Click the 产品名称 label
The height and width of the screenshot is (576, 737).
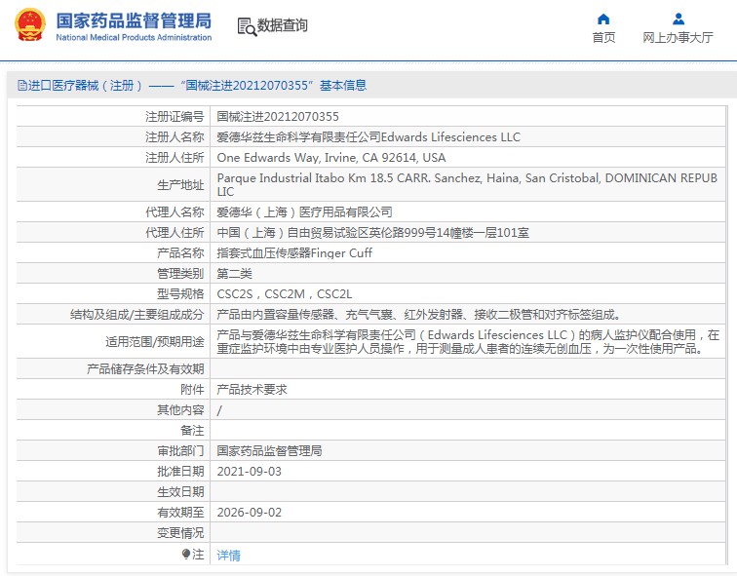180,253
